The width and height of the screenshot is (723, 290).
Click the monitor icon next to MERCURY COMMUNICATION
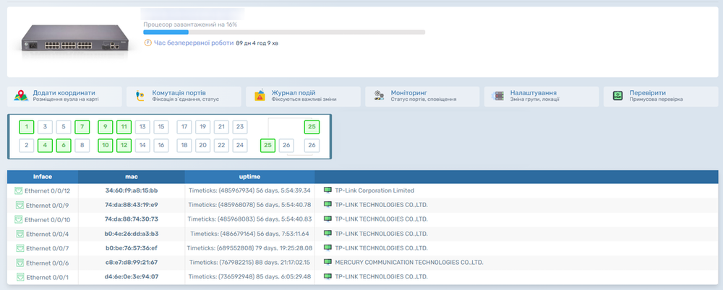pyautogui.click(x=328, y=262)
